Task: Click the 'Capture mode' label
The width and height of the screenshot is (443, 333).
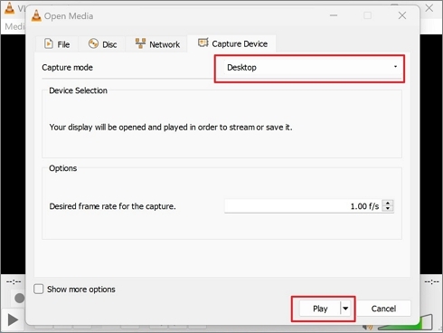Action: point(67,67)
